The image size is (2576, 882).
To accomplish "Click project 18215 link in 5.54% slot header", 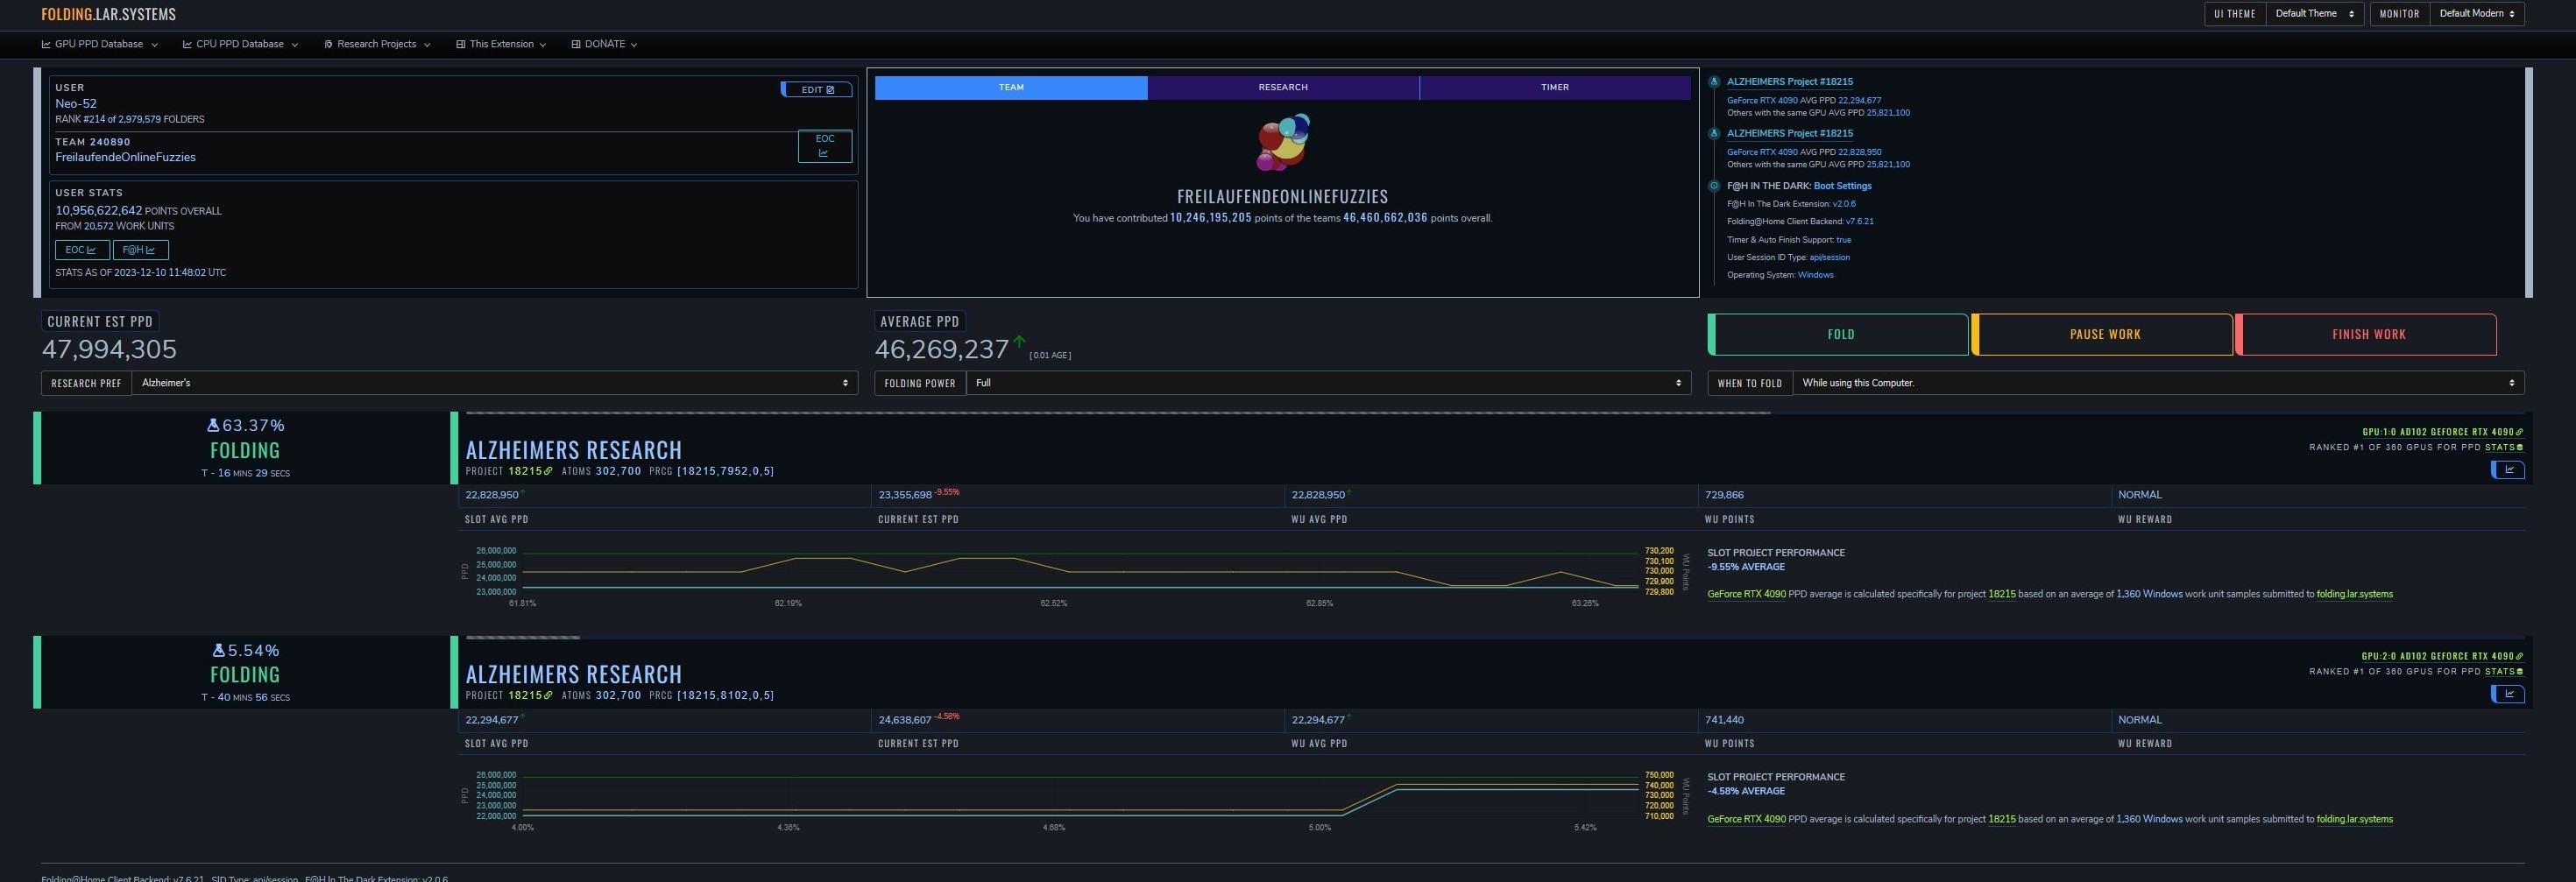I will pyautogui.click(x=529, y=695).
